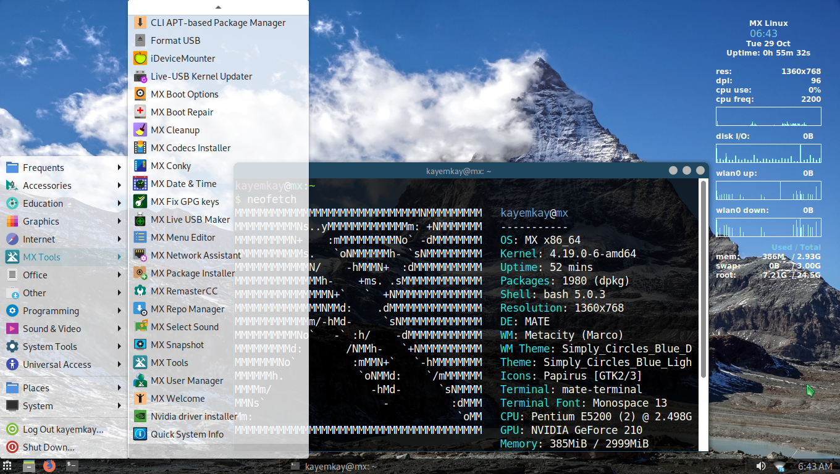Click Live-USB Kernel Updater icon

click(140, 77)
